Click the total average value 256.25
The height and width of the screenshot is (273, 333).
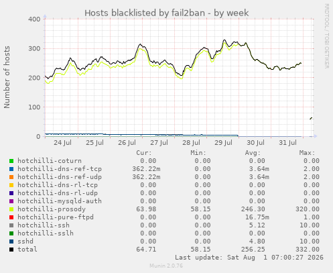point(253,250)
